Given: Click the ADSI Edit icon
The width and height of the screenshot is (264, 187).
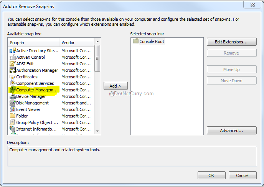Looking at the screenshot, I should (12, 64).
